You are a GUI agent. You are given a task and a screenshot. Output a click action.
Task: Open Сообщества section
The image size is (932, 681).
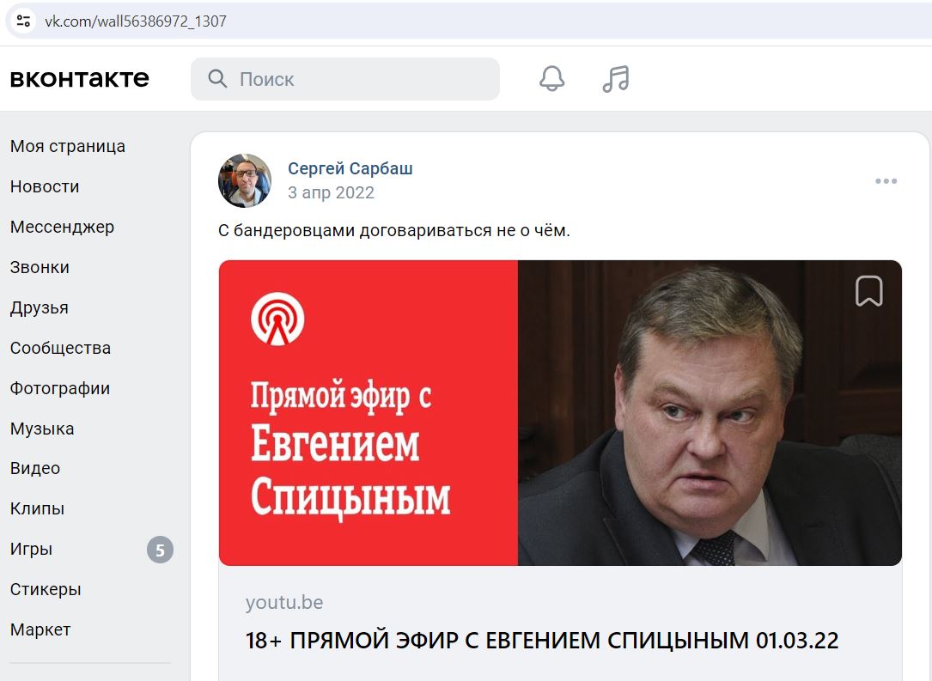[x=60, y=348]
